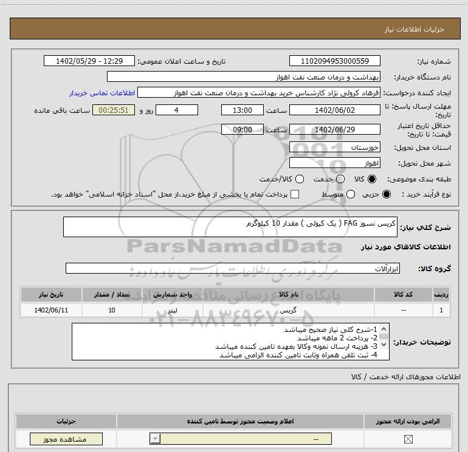Click the announcement date field 1402/05/29 - 12:29
Screen dimensions: 468x452
pyautogui.click(x=89, y=61)
